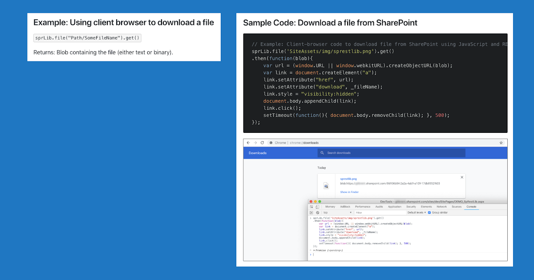Click Chrome site info icon in address bar
The image size is (534, 280).
click(x=271, y=143)
